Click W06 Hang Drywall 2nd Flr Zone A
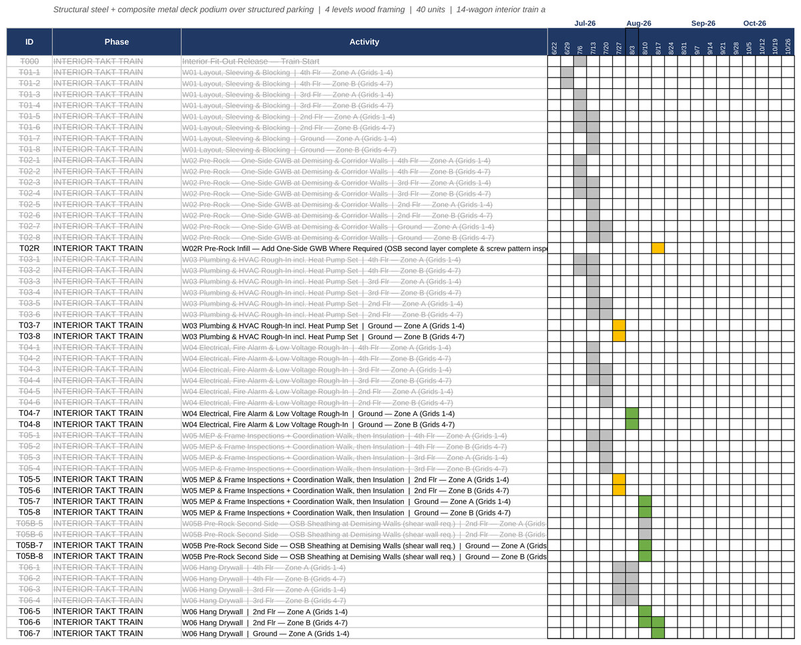The image size is (801, 645). coord(364,612)
